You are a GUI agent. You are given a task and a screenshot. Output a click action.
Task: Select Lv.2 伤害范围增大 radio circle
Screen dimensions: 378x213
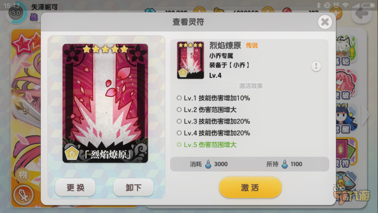(179, 109)
